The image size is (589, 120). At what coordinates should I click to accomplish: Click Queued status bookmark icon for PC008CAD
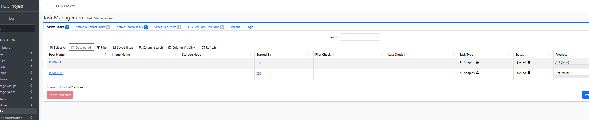tap(529, 73)
